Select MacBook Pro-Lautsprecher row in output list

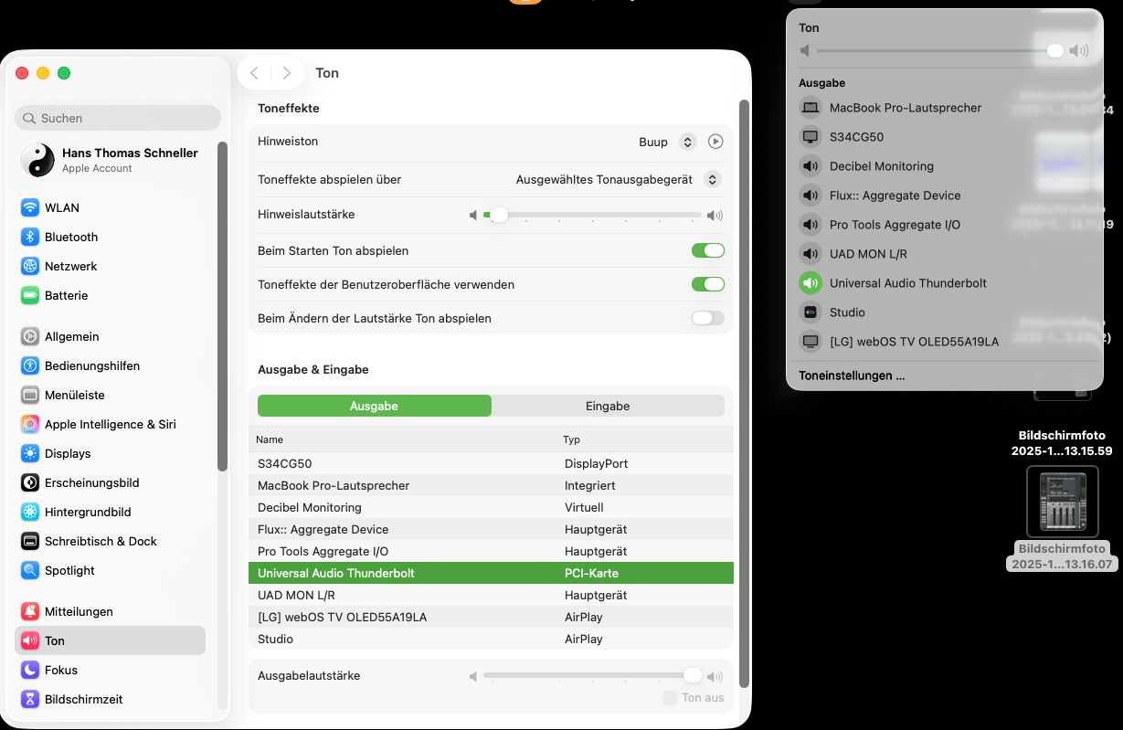[x=491, y=485]
